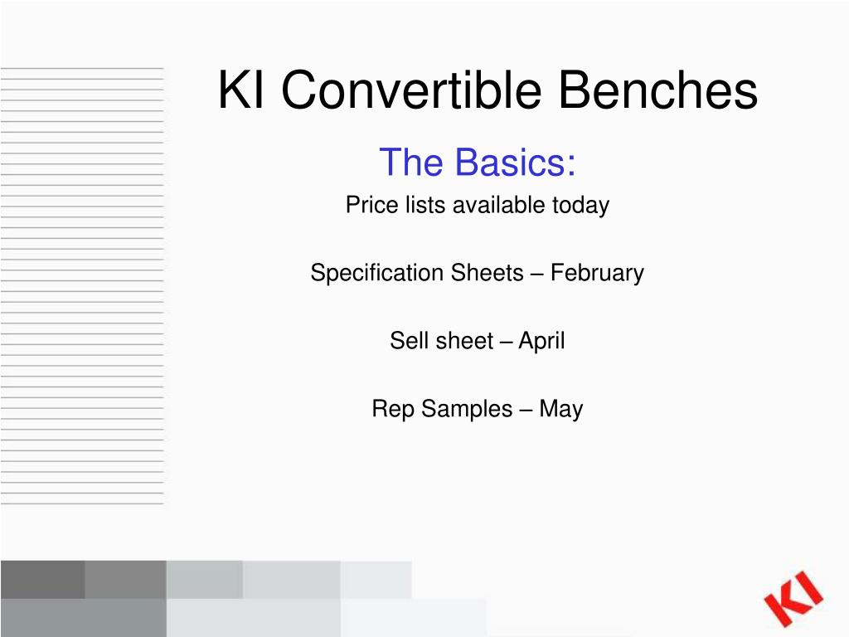
Task: Select the word "April"
Action: tap(541, 341)
